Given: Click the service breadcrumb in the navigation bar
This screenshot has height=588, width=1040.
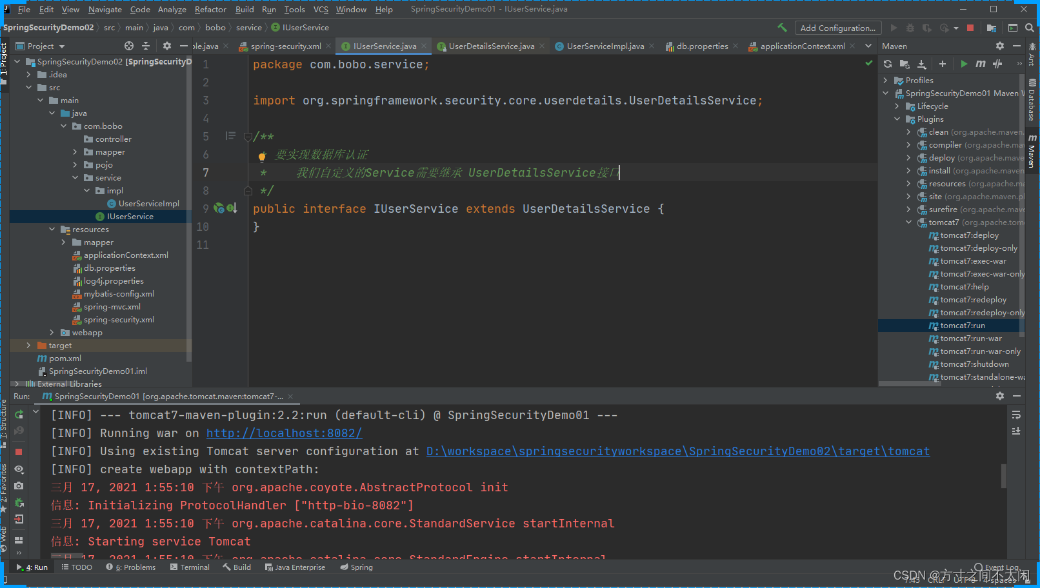Looking at the screenshot, I should [x=248, y=28].
